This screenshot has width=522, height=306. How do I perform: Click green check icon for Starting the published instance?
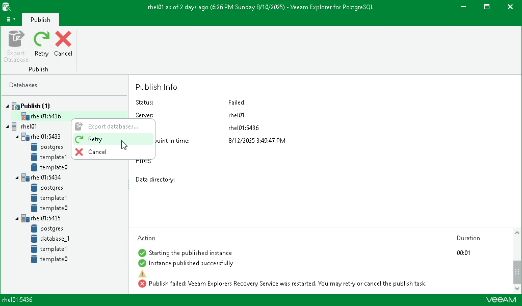point(142,253)
